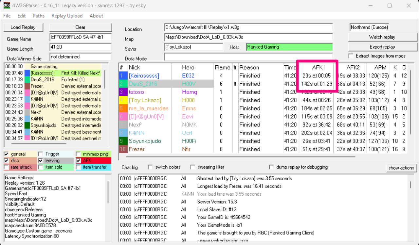Click green slot 9 color cell of Soyunkojudo
The height and width of the screenshot is (245, 419).
click(x=123, y=141)
